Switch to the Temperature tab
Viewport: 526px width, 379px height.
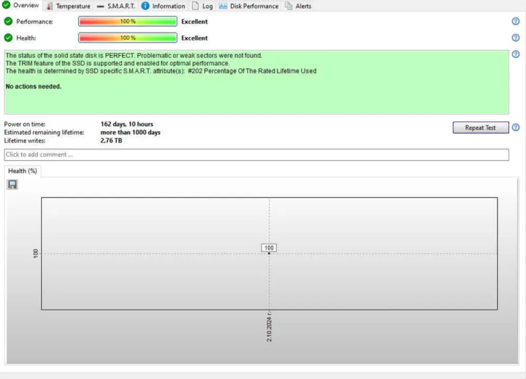pyautogui.click(x=68, y=6)
